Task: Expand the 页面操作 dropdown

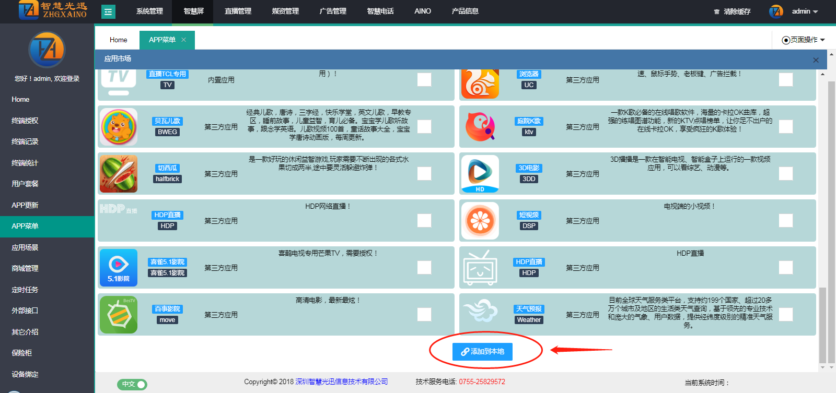Action: [x=803, y=40]
